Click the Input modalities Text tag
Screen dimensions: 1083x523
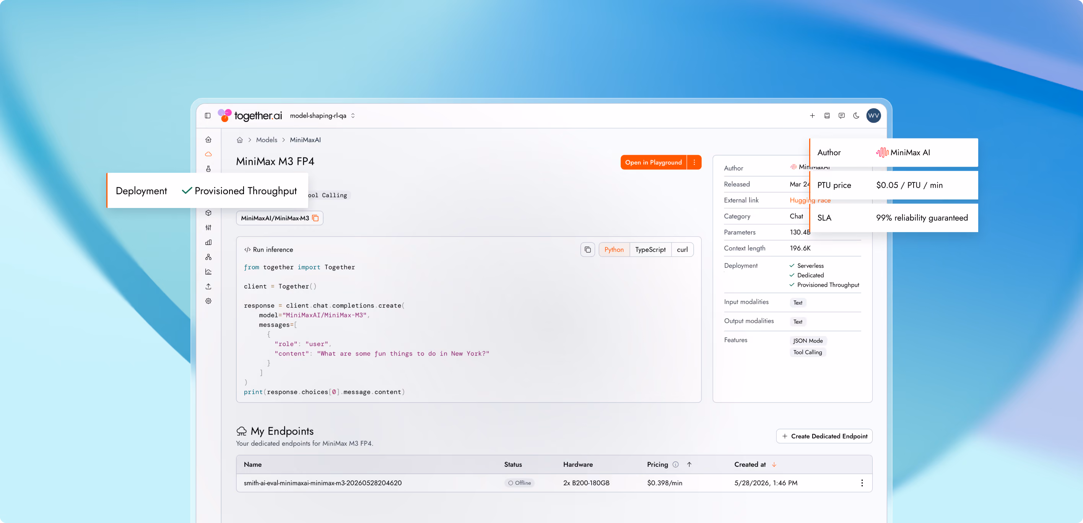798,303
